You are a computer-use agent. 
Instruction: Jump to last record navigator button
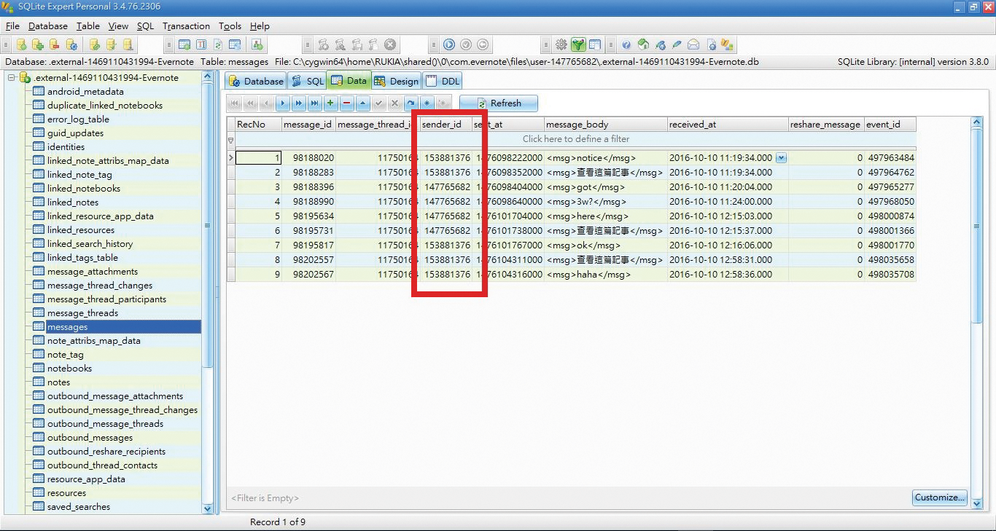pyautogui.click(x=315, y=103)
